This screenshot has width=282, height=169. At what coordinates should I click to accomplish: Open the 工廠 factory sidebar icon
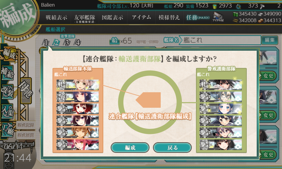(7, 129)
